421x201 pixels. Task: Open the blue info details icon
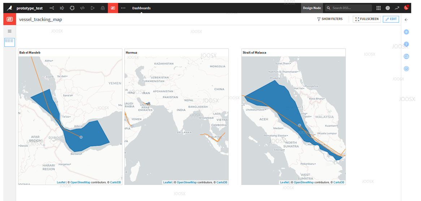(406, 44)
